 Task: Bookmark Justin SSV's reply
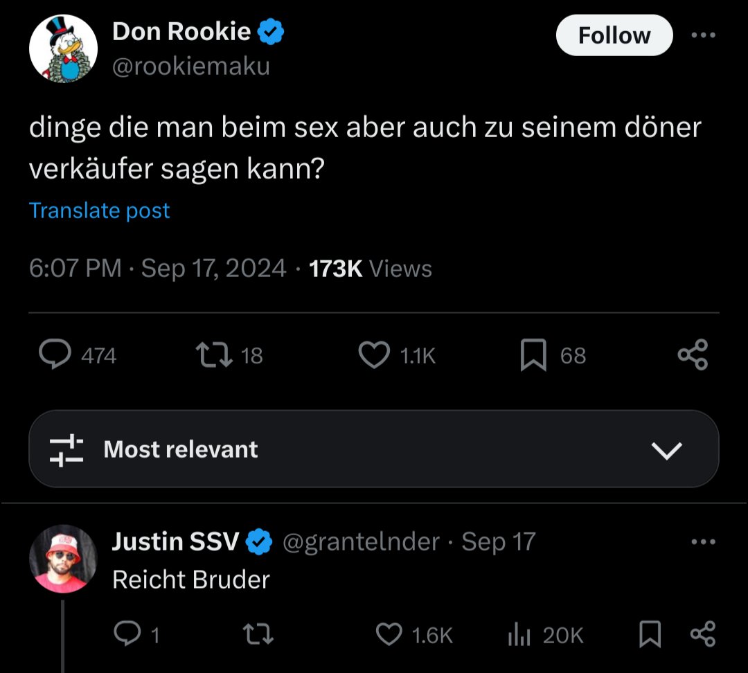tap(650, 634)
